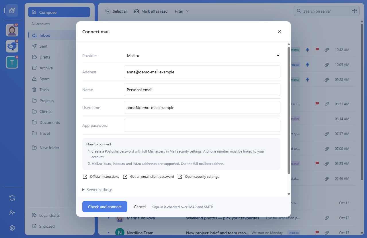Click the Connect mail dialog's vertical scrollbar

point(289,110)
